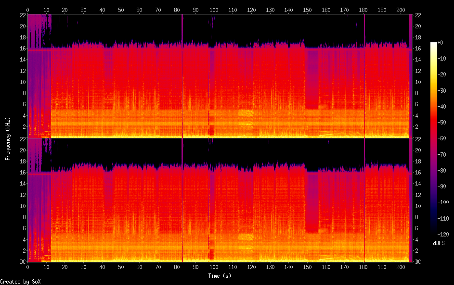Click the 'Time (s)' axis title
The height and width of the screenshot is (285, 454).
click(x=220, y=276)
